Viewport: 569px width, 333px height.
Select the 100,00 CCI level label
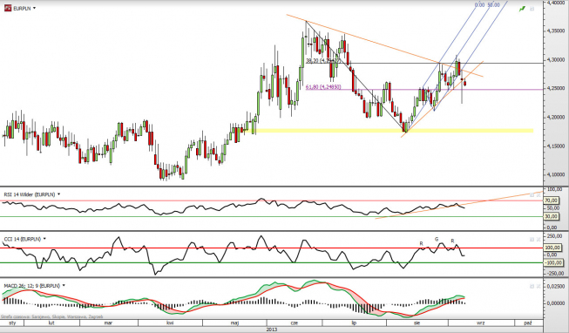click(x=553, y=248)
